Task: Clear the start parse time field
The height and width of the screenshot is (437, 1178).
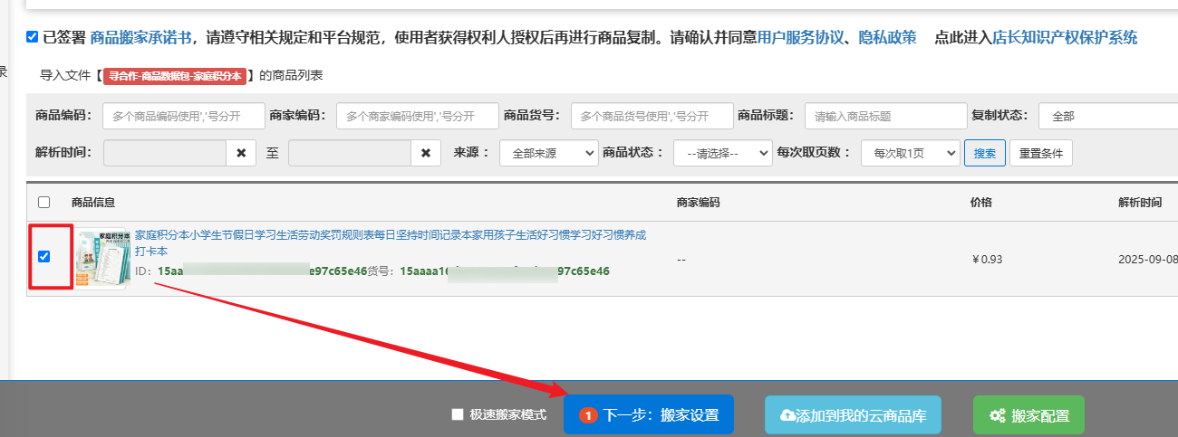Action: click(x=241, y=153)
